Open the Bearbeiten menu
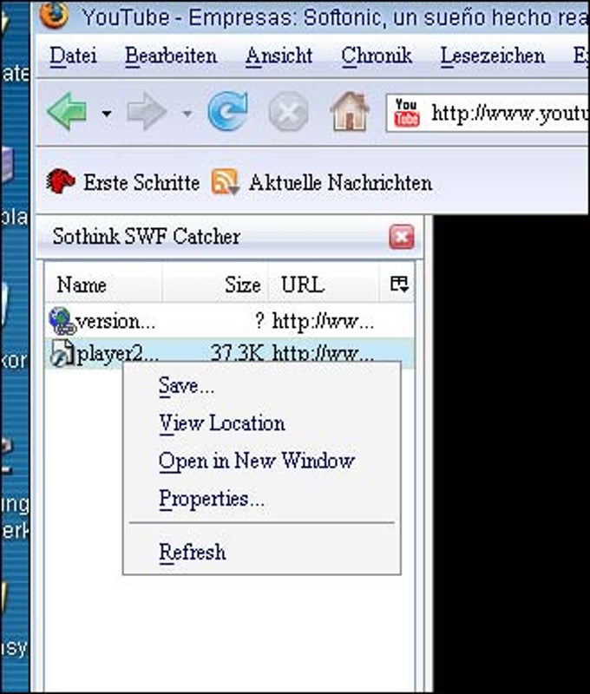The height and width of the screenshot is (694, 590). (x=171, y=56)
